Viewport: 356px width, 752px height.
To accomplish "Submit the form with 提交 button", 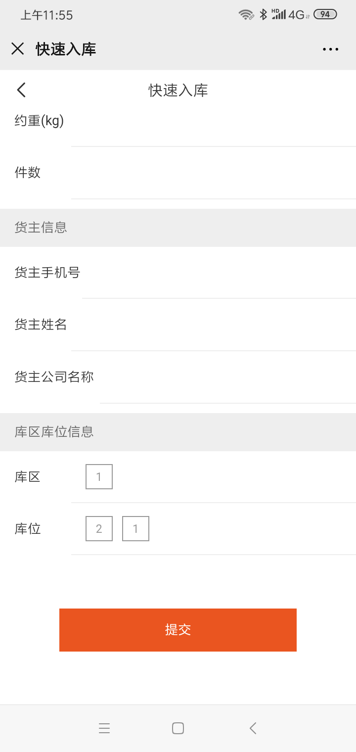I will coord(178,630).
